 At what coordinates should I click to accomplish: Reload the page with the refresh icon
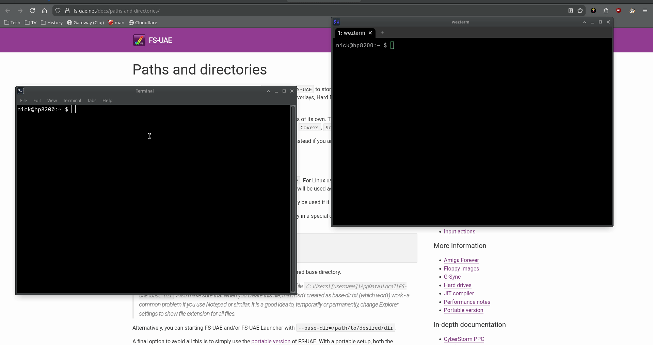click(32, 11)
